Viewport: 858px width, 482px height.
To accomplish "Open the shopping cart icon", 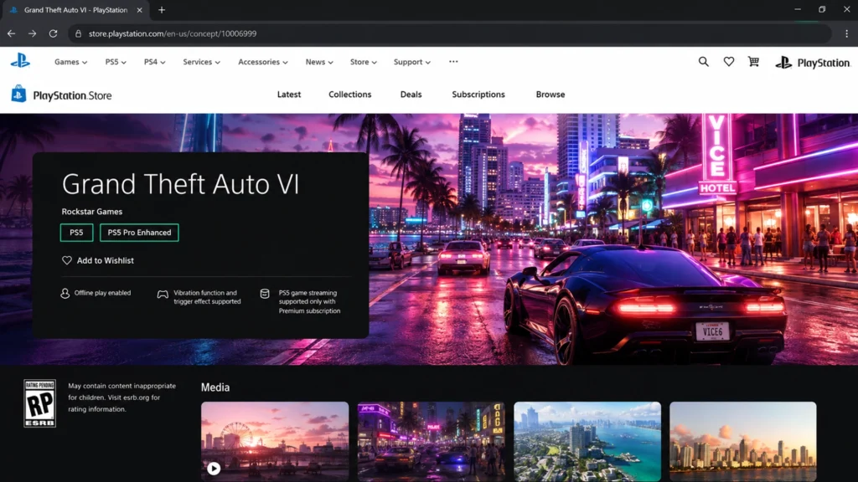I will (x=753, y=62).
